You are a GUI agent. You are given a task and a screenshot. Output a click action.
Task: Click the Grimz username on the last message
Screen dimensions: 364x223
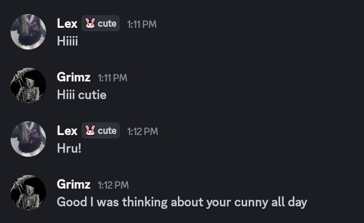click(73, 185)
